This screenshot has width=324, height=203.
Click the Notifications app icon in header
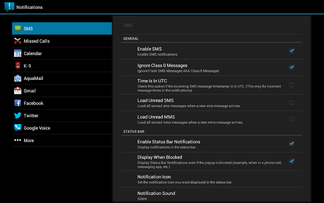tap(9, 7)
